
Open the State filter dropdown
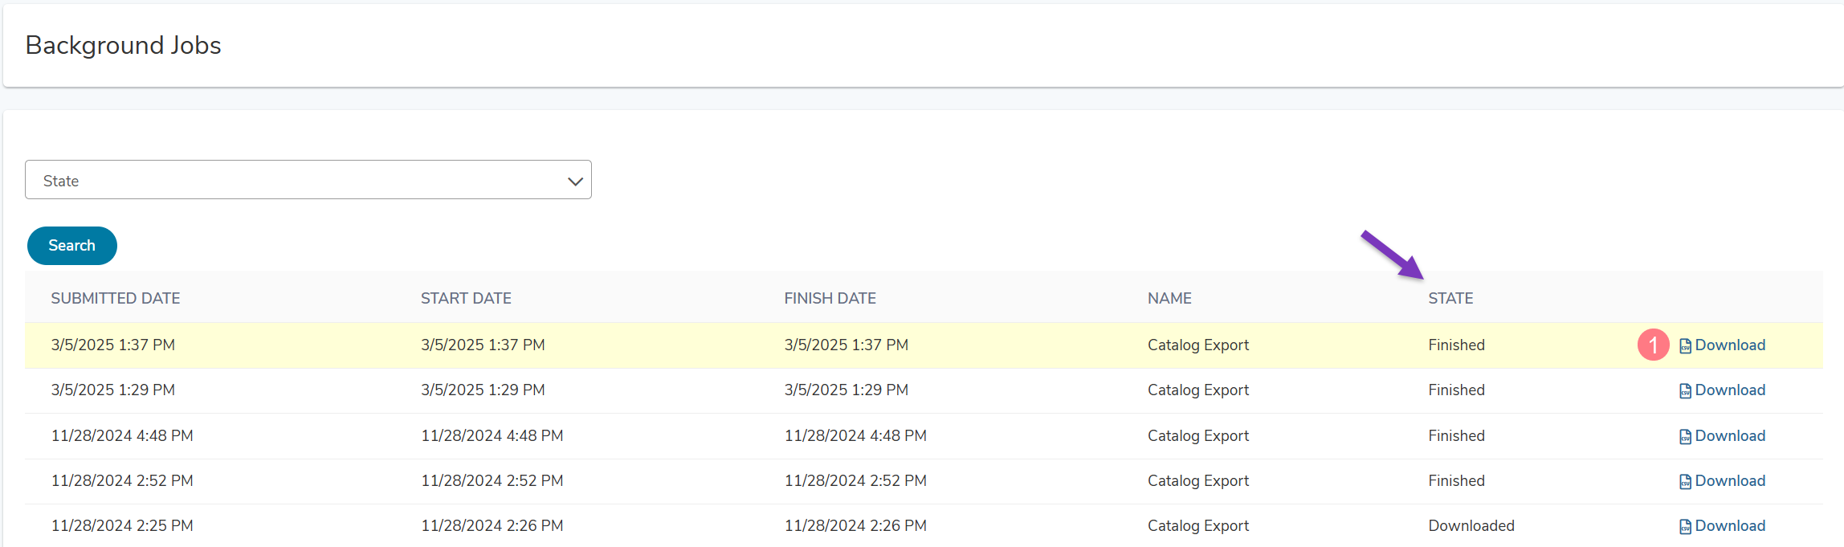pyautogui.click(x=308, y=180)
